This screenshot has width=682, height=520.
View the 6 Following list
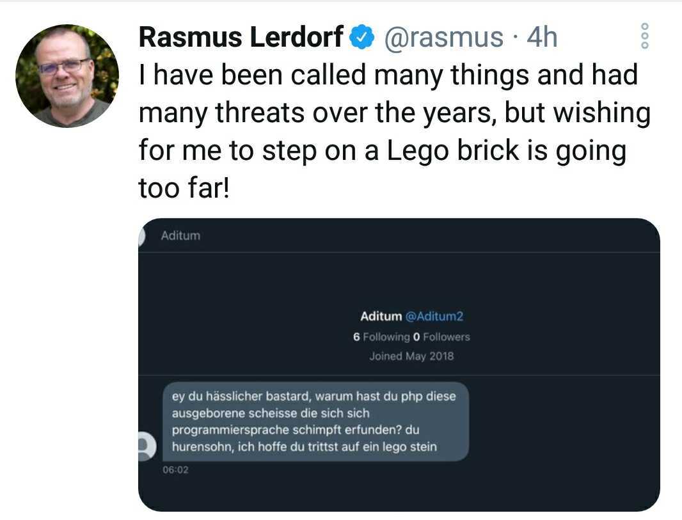pyautogui.click(x=381, y=336)
